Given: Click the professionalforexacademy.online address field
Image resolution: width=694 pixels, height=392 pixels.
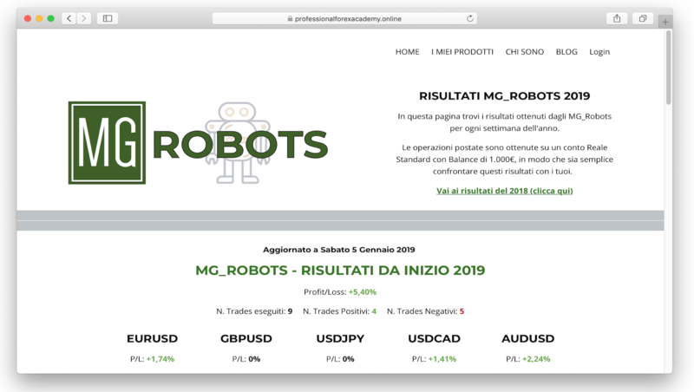Looking at the screenshot, I should [344, 18].
